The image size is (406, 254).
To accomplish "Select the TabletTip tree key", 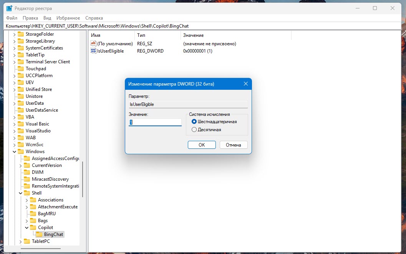I will click(35, 55).
